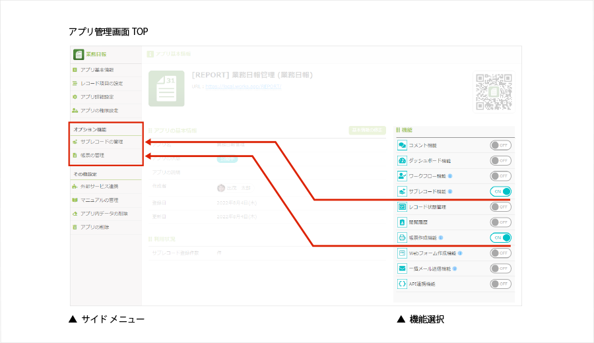Click the 閲覧履歴 icon

[402, 222]
